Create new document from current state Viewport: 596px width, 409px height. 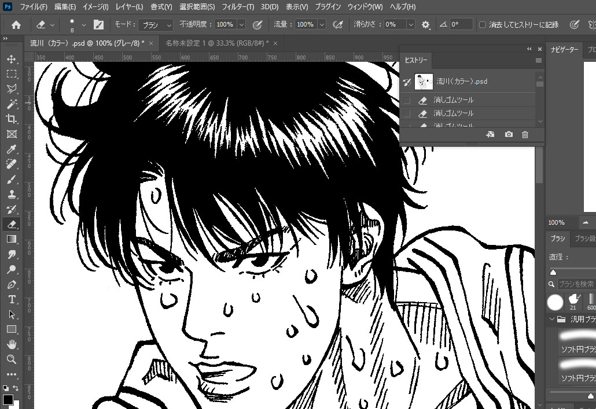[x=490, y=134]
